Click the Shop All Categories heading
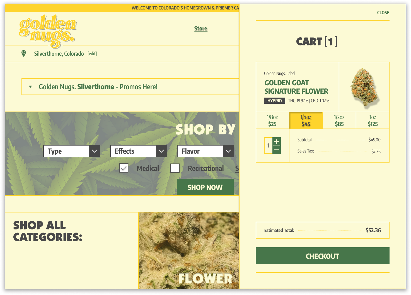 point(48,231)
